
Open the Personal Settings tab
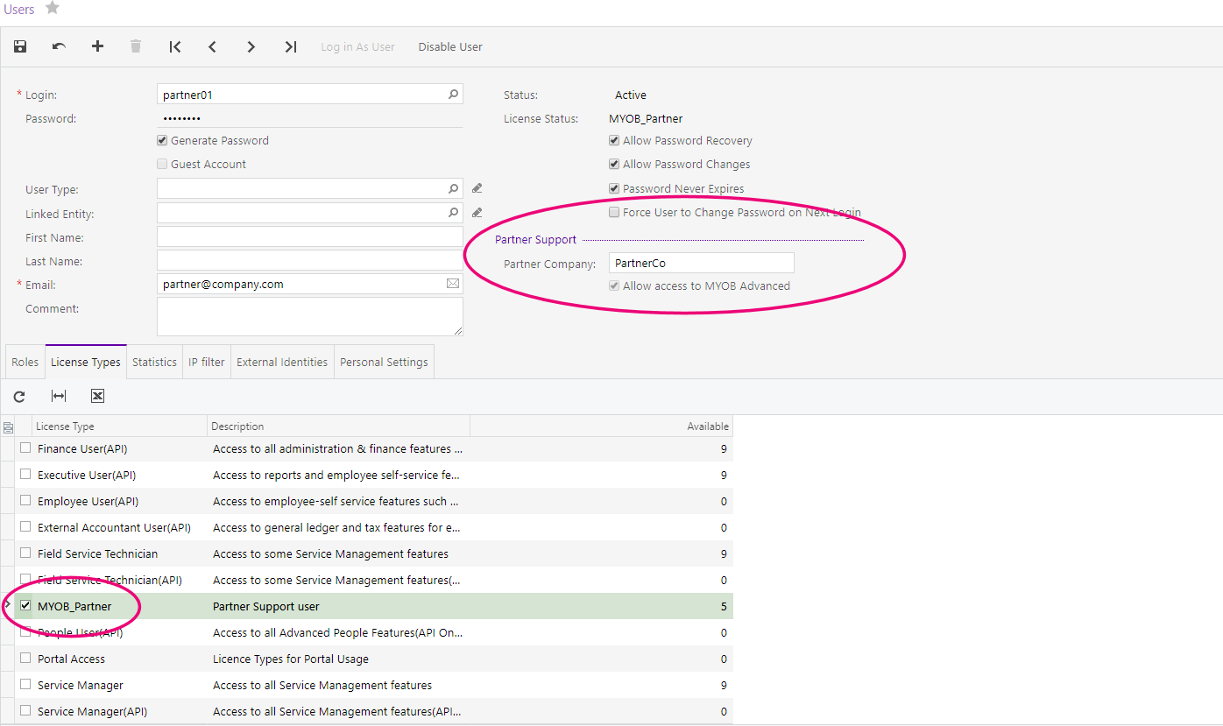coord(384,363)
